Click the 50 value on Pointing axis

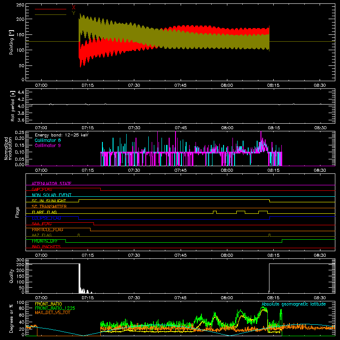pyautogui.click(x=22, y=65)
